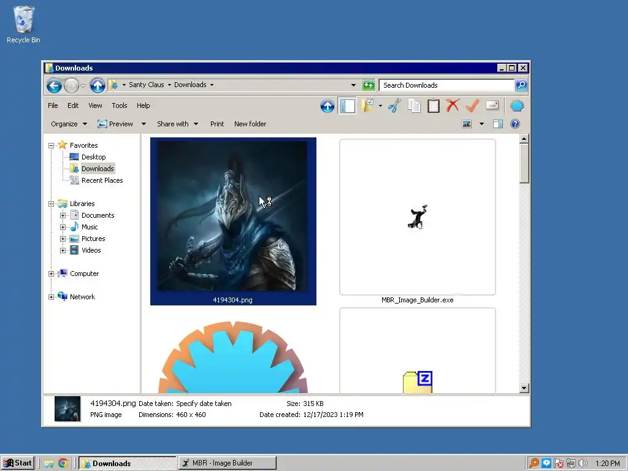628x471 pixels.
Task: Click the toolbar blue Up folder icon
Action: point(327,105)
